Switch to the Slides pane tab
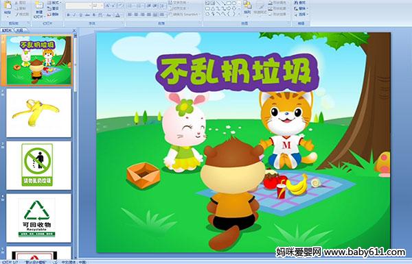 (x=7, y=30)
